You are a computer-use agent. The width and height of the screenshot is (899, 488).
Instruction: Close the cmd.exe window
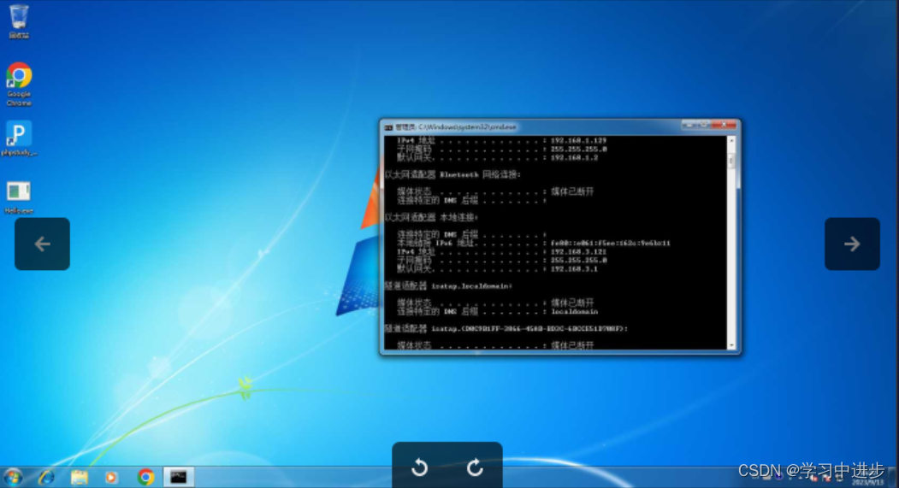(725, 124)
